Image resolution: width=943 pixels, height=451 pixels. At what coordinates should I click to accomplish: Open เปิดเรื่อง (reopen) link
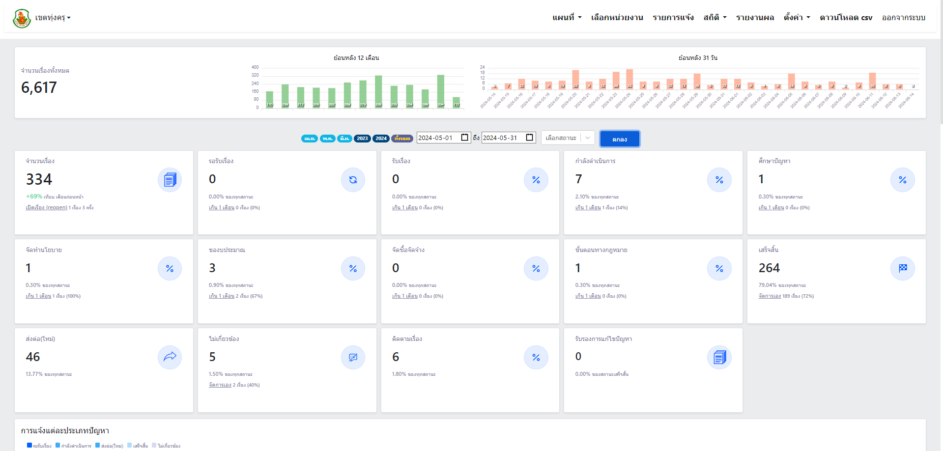[x=46, y=208]
